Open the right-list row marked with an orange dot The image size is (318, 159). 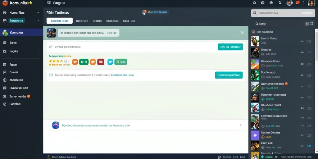[x=283, y=86]
